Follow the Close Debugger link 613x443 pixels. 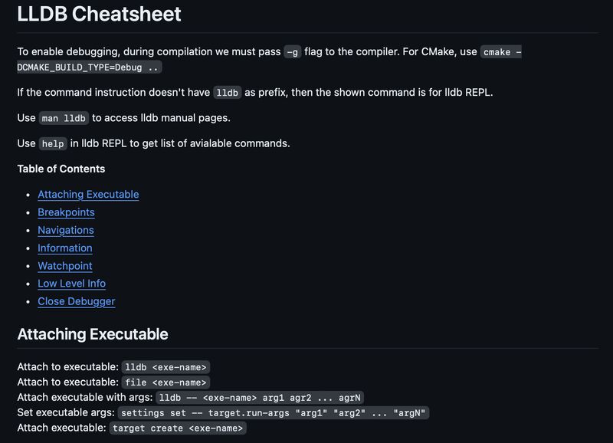[76, 301]
